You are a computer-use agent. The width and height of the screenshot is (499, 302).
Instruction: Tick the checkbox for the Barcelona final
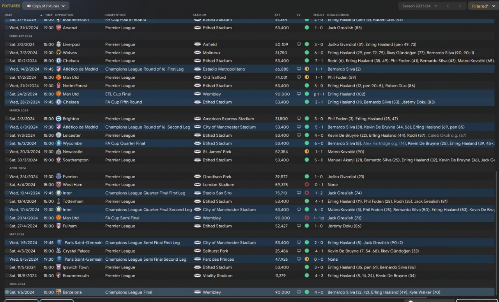point(7,292)
